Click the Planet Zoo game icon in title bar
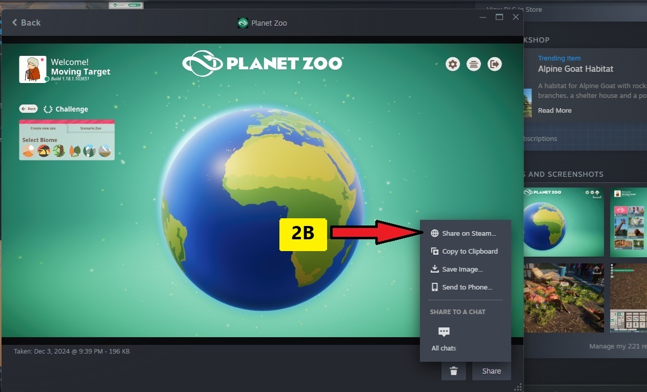Image resolution: width=647 pixels, height=392 pixels. pos(243,23)
